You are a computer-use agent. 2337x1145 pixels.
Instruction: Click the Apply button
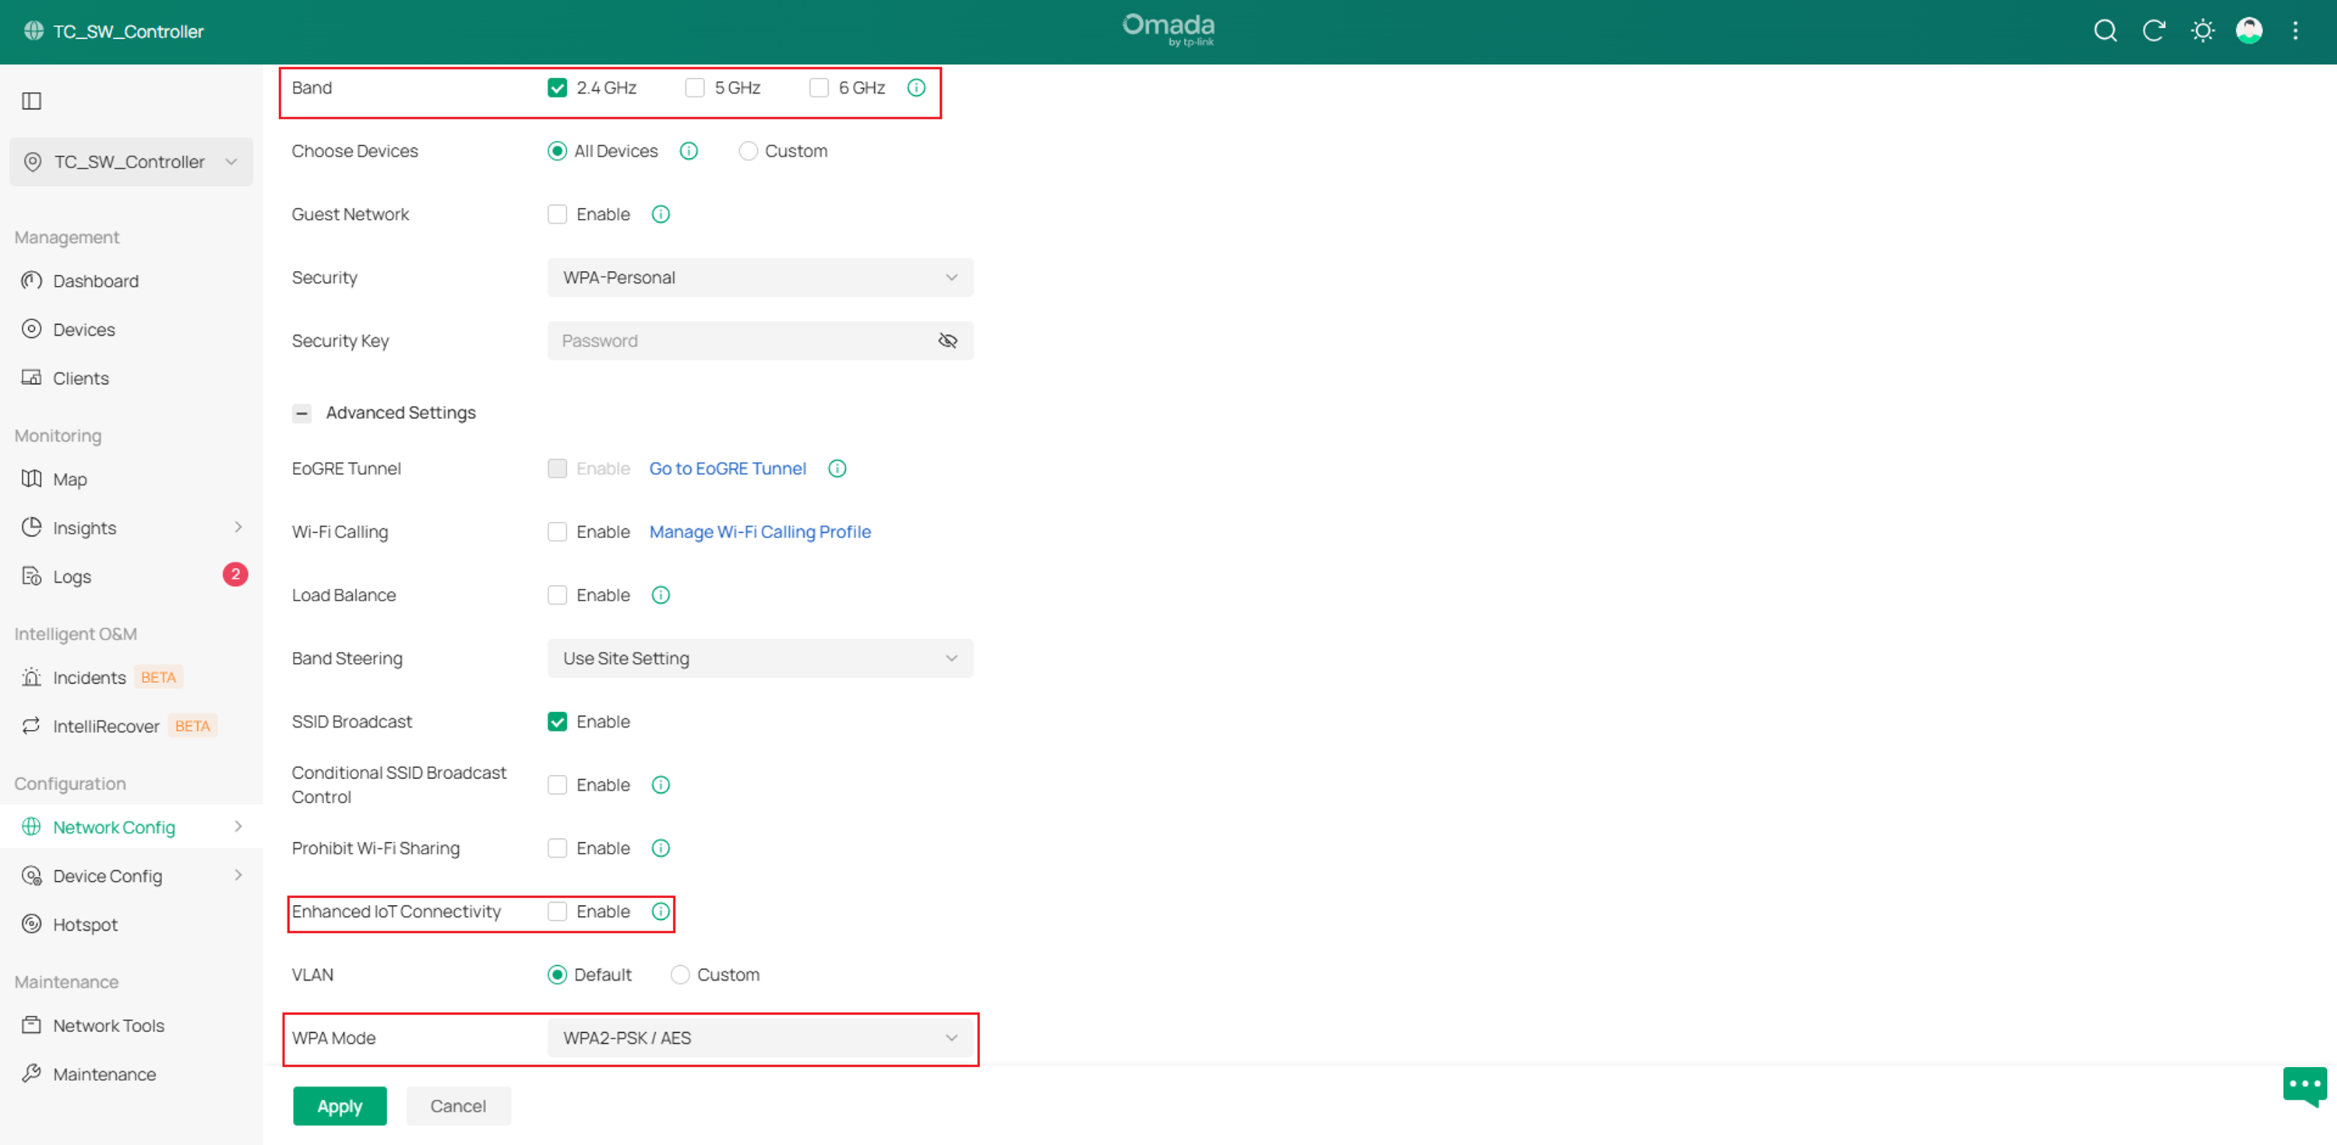[x=340, y=1106]
